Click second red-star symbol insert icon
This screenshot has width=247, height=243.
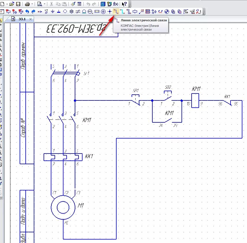click(x=14, y=12)
